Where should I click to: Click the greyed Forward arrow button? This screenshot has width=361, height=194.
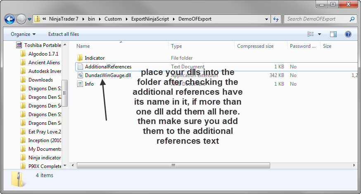coord(21,19)
